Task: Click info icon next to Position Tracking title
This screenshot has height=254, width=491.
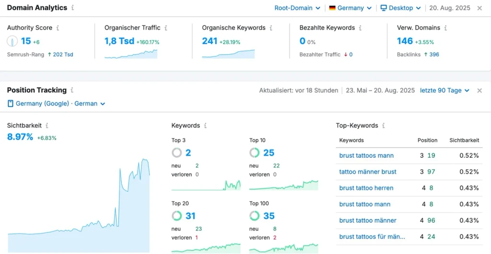Action: [72, 91]
